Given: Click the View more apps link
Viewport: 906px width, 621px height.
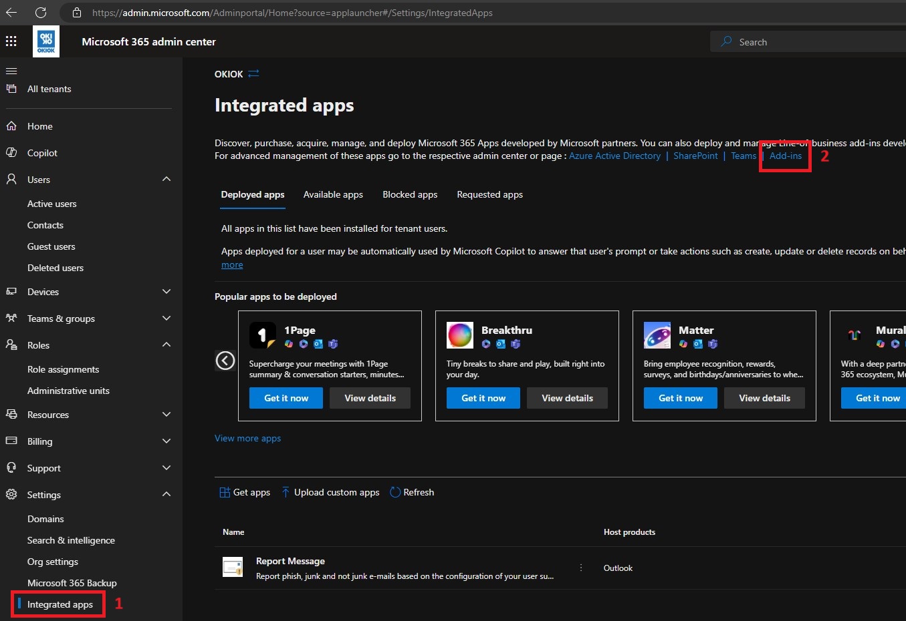Looking at the screenshot, I should pyautogui.click(x=247, y=438).
